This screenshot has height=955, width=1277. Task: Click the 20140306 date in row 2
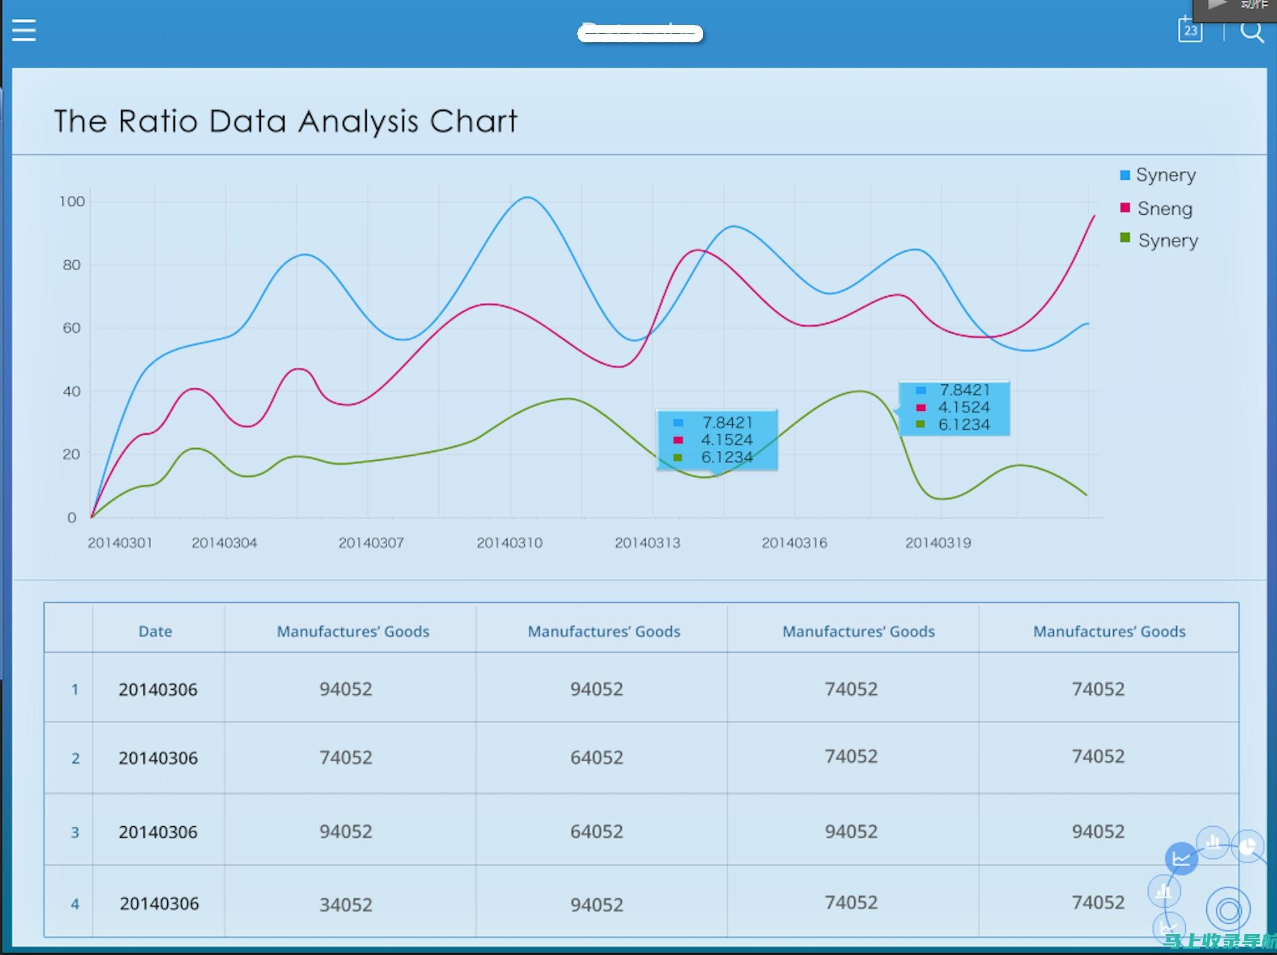pos(158,758)
